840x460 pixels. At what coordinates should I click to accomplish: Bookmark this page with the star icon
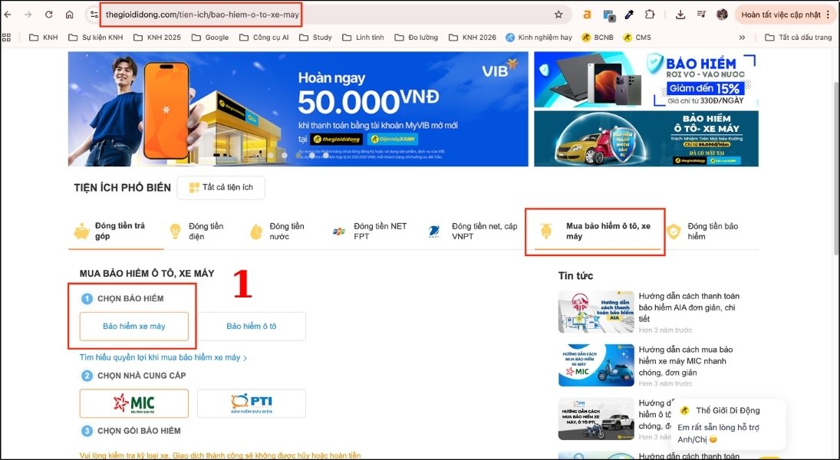pyautogui.click(x=558, y=15)
